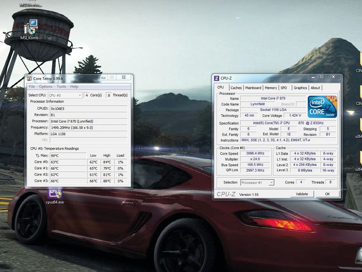Click the Core Speed value field
This screenshot has width=362, height=272.
(x=254, y=154)
